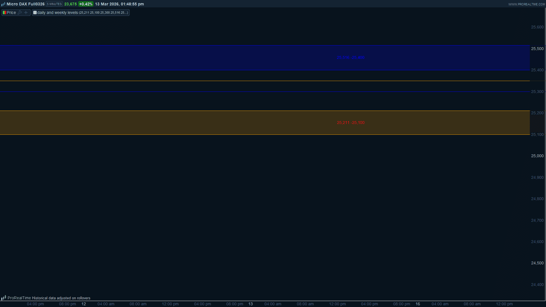The width and height of the screenshot is (546, 307).
Task: Open the 5 MINUTES timeframe selector
Action: tap(54, 4)
